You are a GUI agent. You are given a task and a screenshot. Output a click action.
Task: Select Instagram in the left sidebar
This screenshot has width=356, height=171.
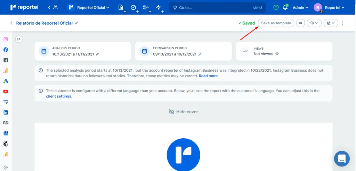pyautogui.click(x=6, y=39)
